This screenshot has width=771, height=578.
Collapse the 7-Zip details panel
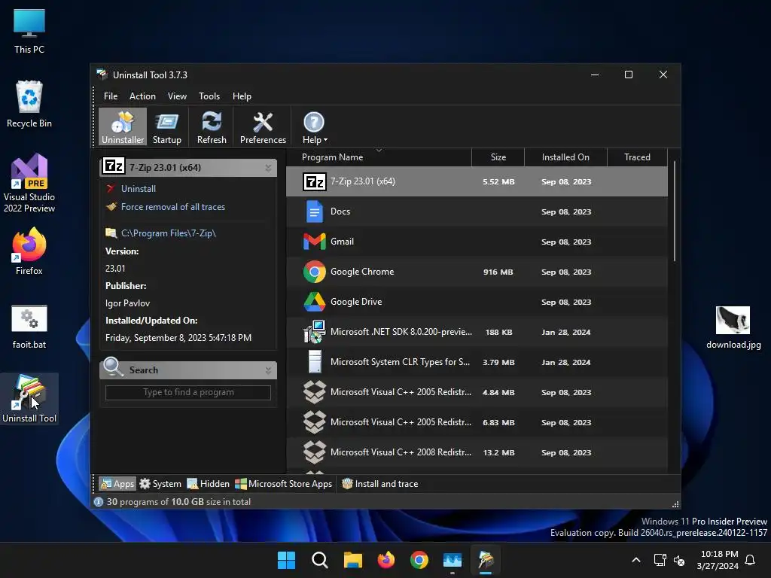(268, 168)
